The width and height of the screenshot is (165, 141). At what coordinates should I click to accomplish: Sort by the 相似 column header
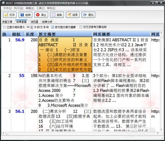pos(18,34)
